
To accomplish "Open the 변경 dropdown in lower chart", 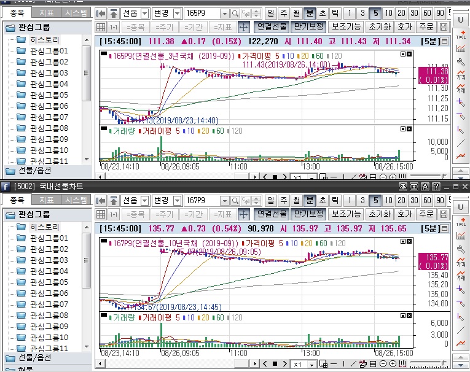I will [177, 200].
